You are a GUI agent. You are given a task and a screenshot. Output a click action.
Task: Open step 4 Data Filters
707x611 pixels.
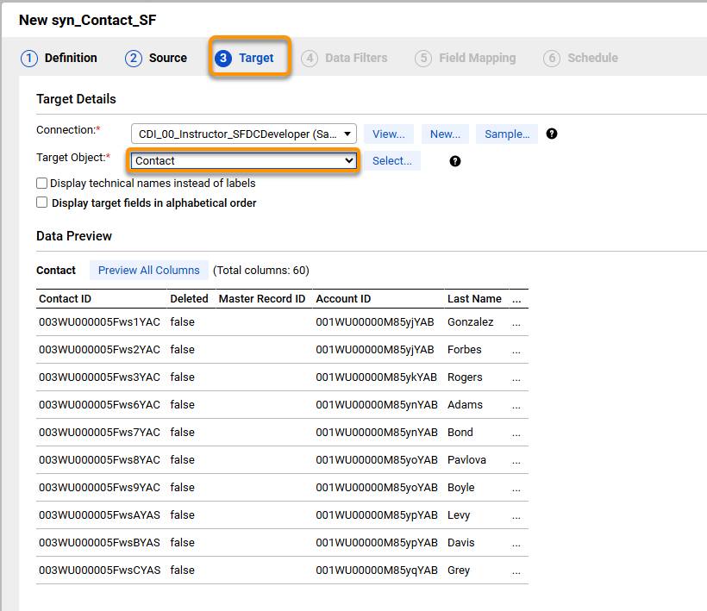point(345,58)
